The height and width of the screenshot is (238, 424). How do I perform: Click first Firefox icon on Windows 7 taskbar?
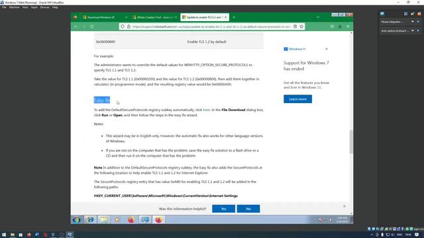(131, 219)
